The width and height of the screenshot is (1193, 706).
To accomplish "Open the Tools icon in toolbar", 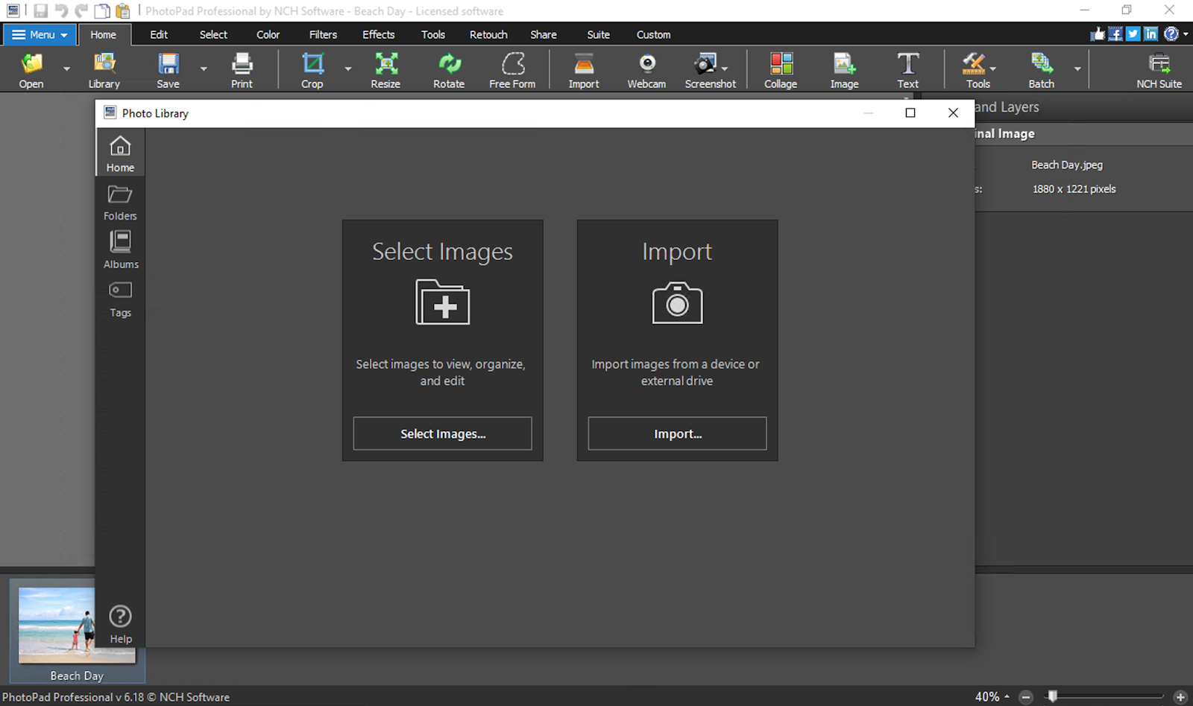I will (974, 64).
